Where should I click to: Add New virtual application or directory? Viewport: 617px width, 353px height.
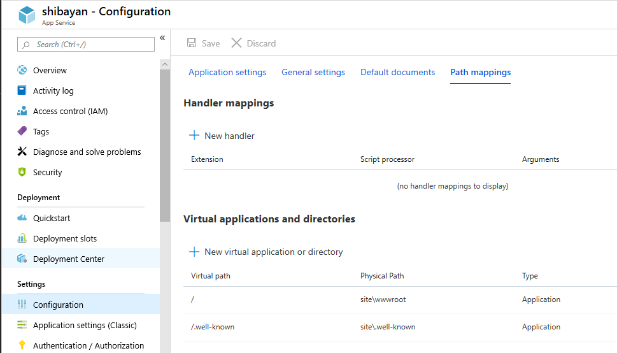tap(266, 252)
